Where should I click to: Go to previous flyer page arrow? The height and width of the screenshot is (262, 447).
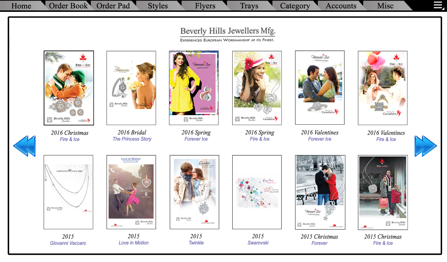24,146
